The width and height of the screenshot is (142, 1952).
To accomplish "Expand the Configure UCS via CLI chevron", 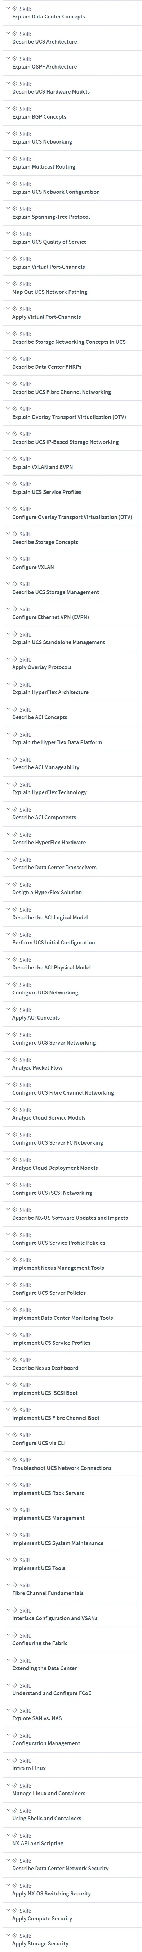I will pyautogui.click(x=7, y=1434).
